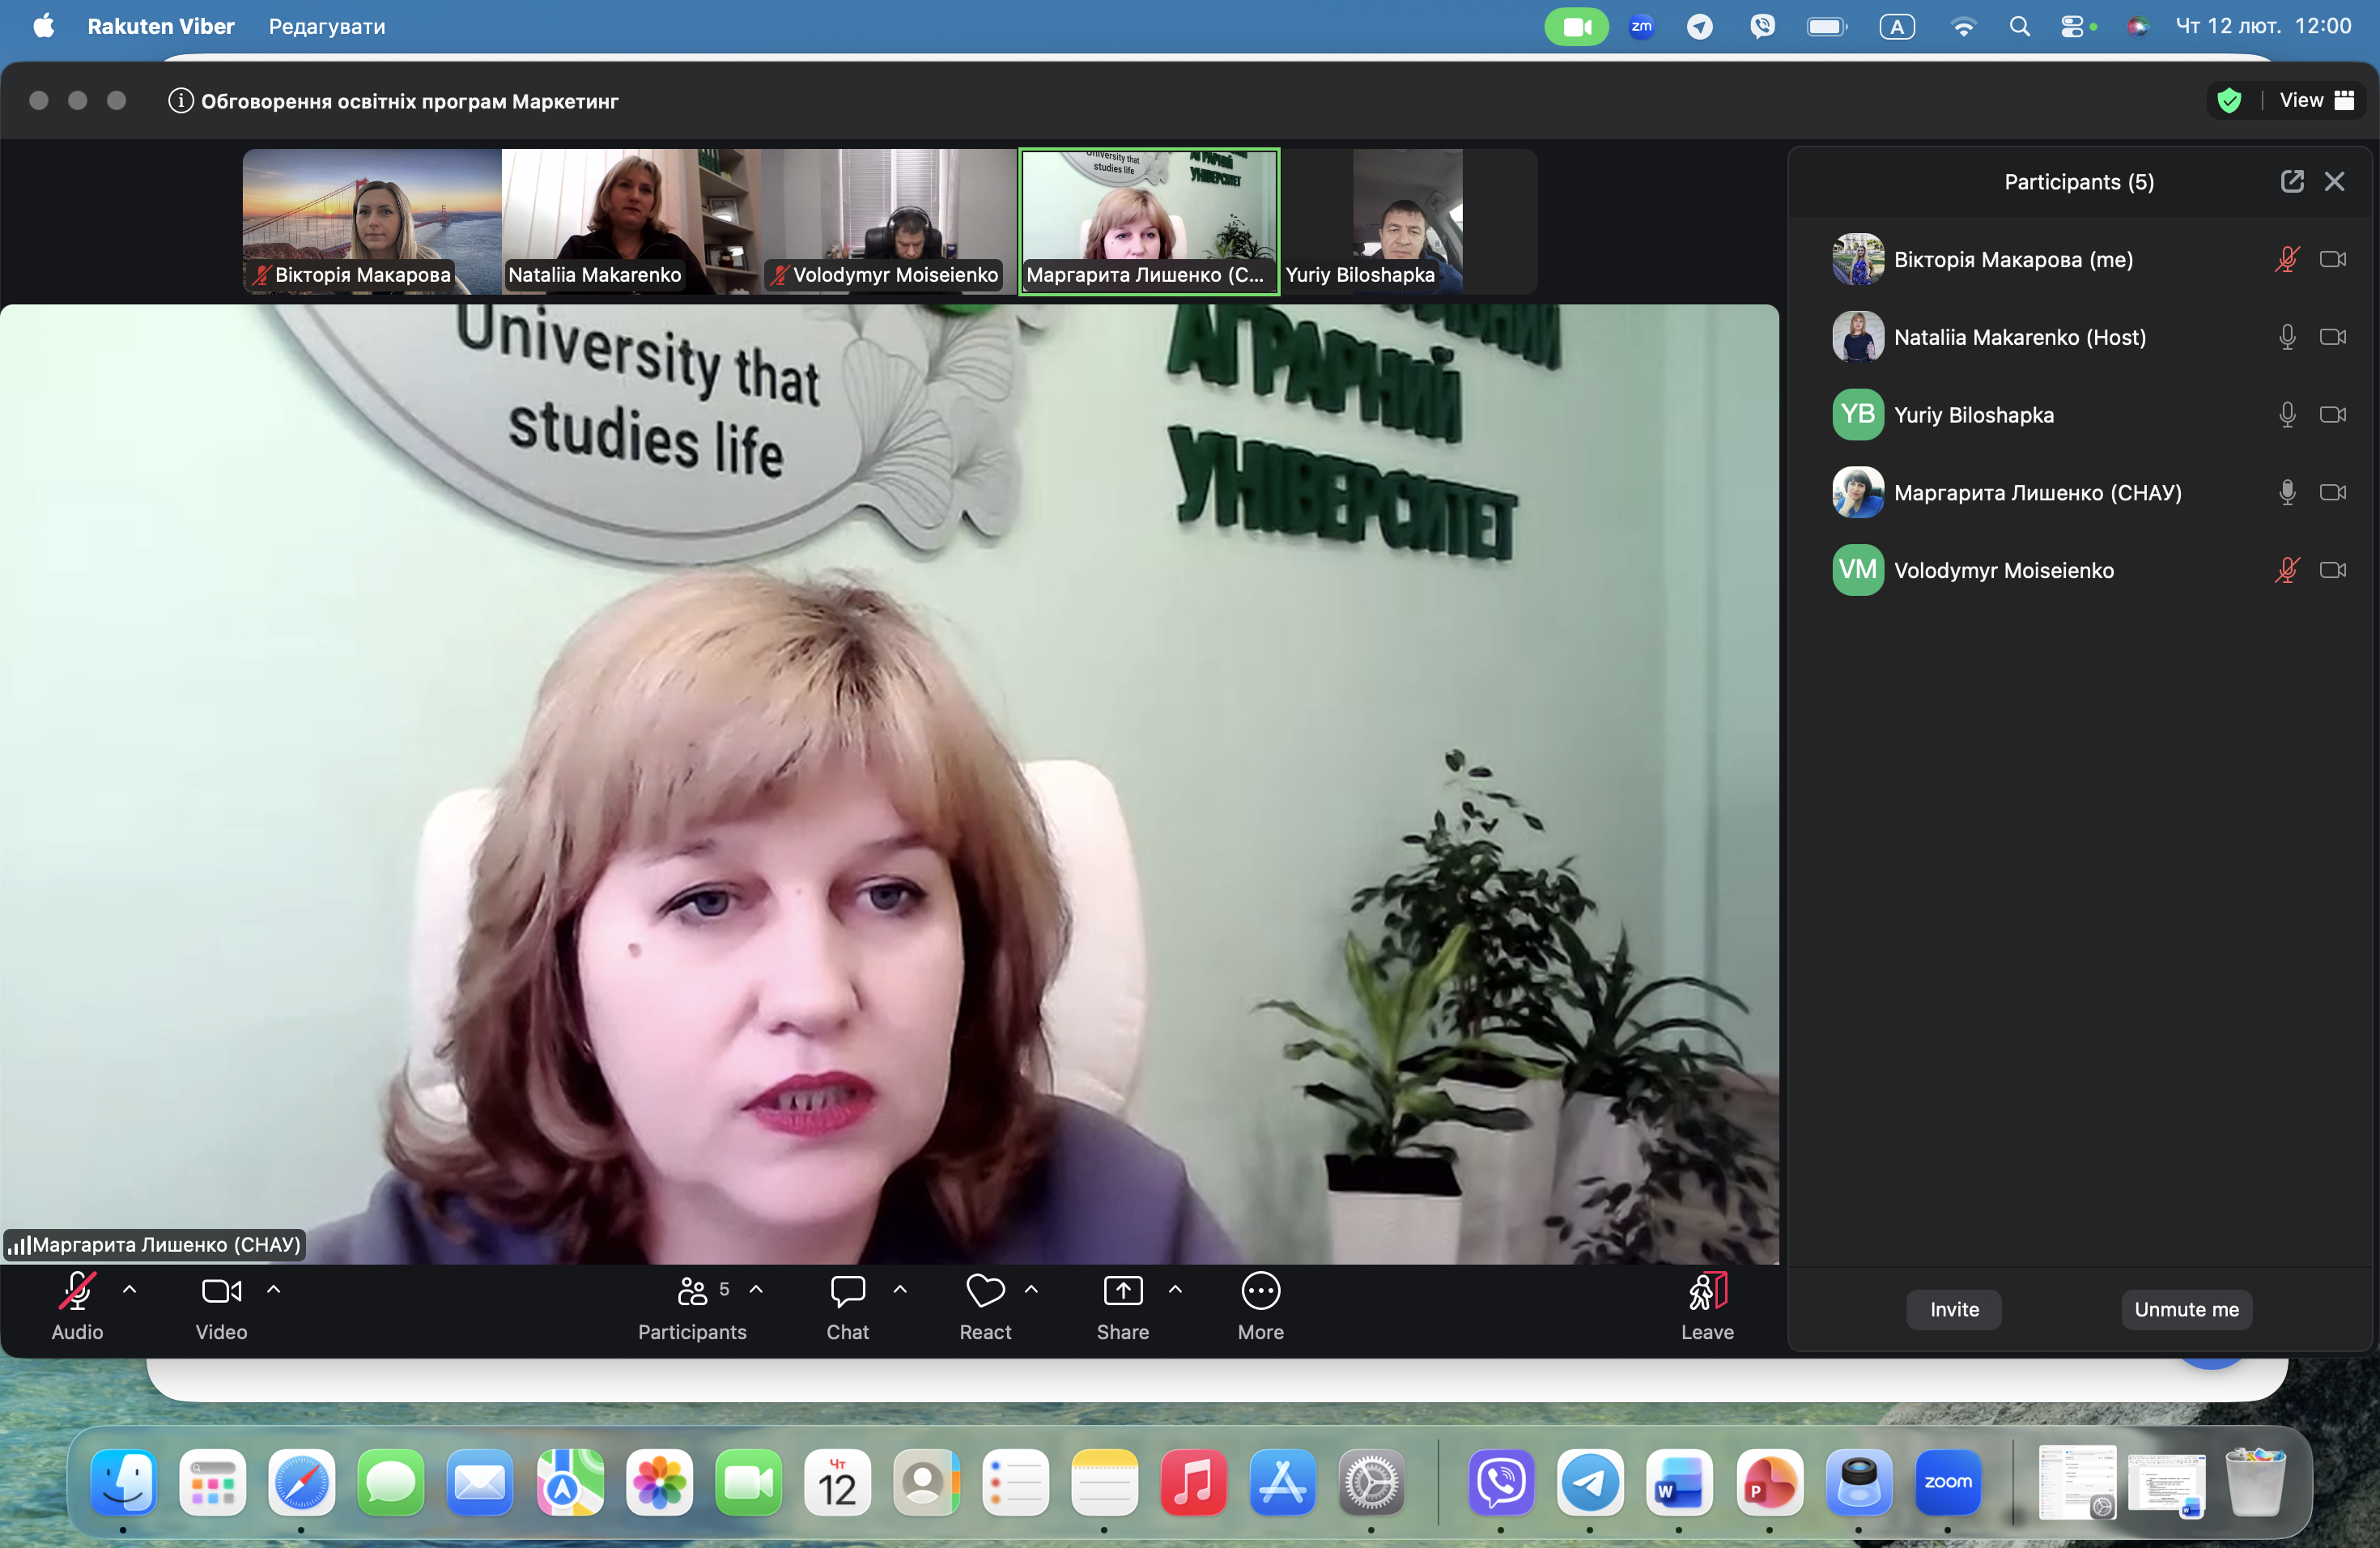Open the Rakuten Viber menu

point(161,26)
